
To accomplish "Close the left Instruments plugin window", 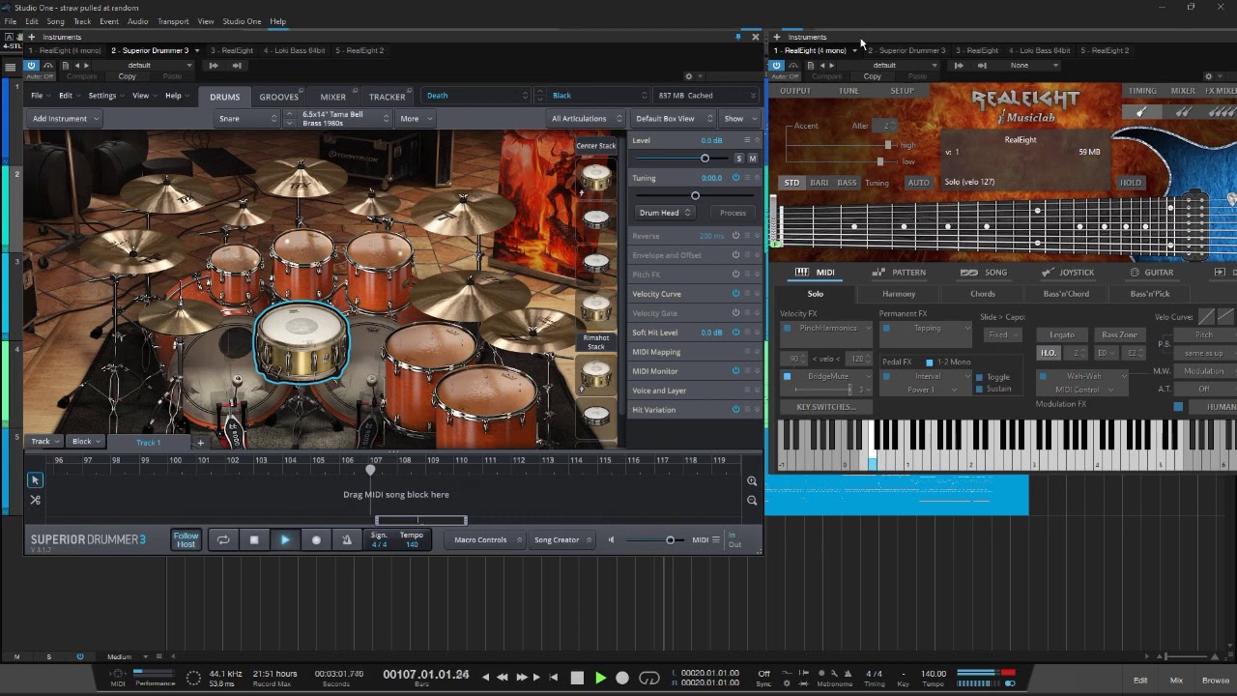I will 756,37.
